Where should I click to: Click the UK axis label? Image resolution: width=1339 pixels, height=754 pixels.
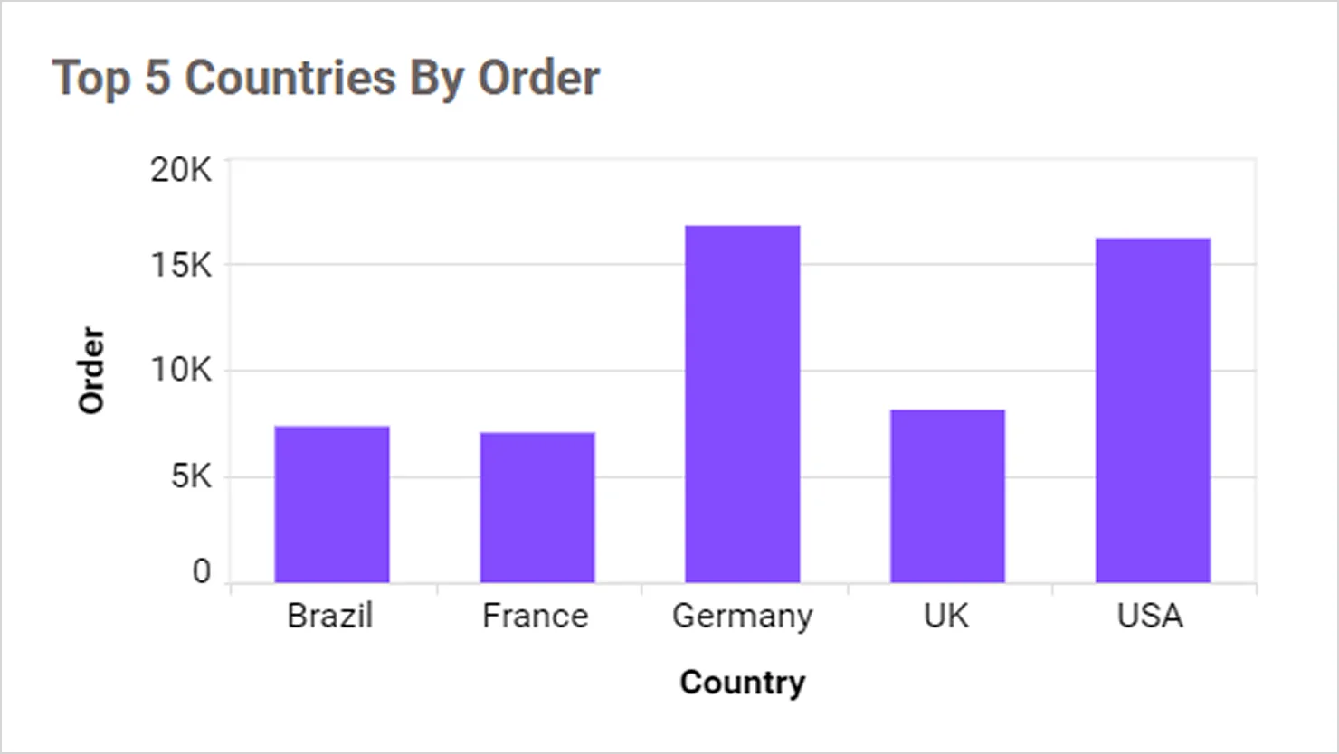coord(946,616)
